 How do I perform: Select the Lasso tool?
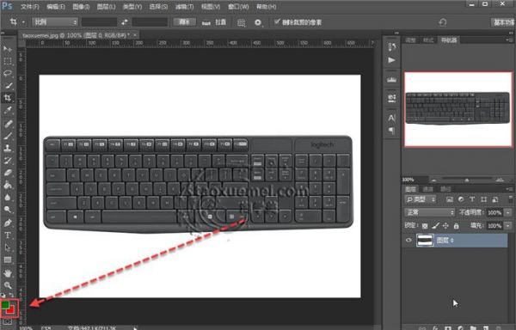click(8, 73)
